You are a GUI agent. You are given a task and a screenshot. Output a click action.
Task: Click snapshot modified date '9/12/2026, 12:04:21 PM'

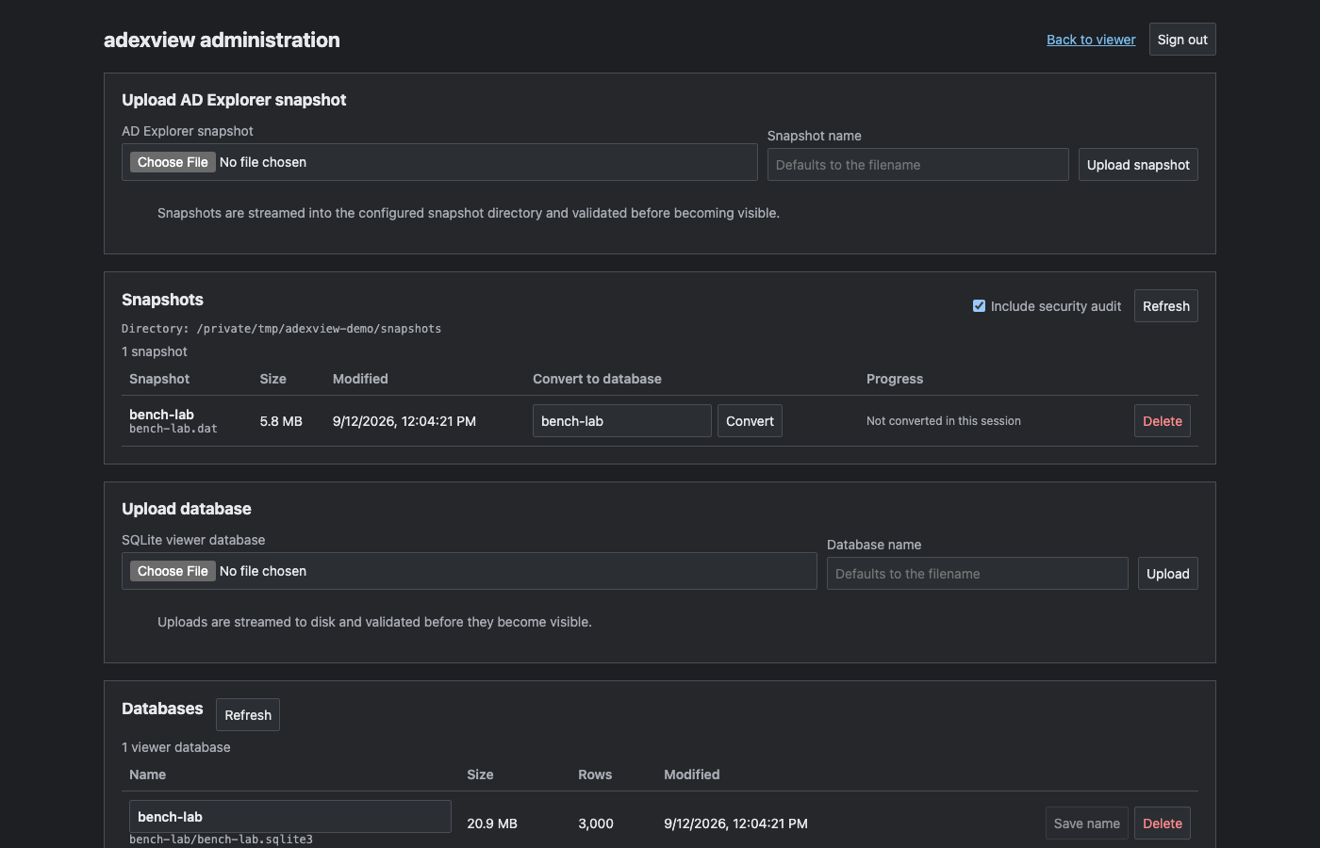[404, 421]
